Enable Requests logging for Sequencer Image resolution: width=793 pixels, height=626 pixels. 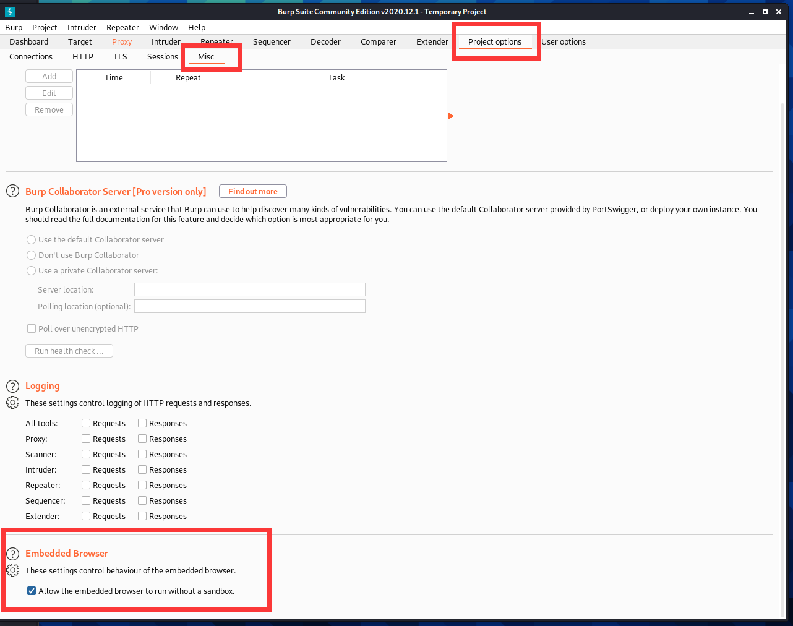pos(86,500)
